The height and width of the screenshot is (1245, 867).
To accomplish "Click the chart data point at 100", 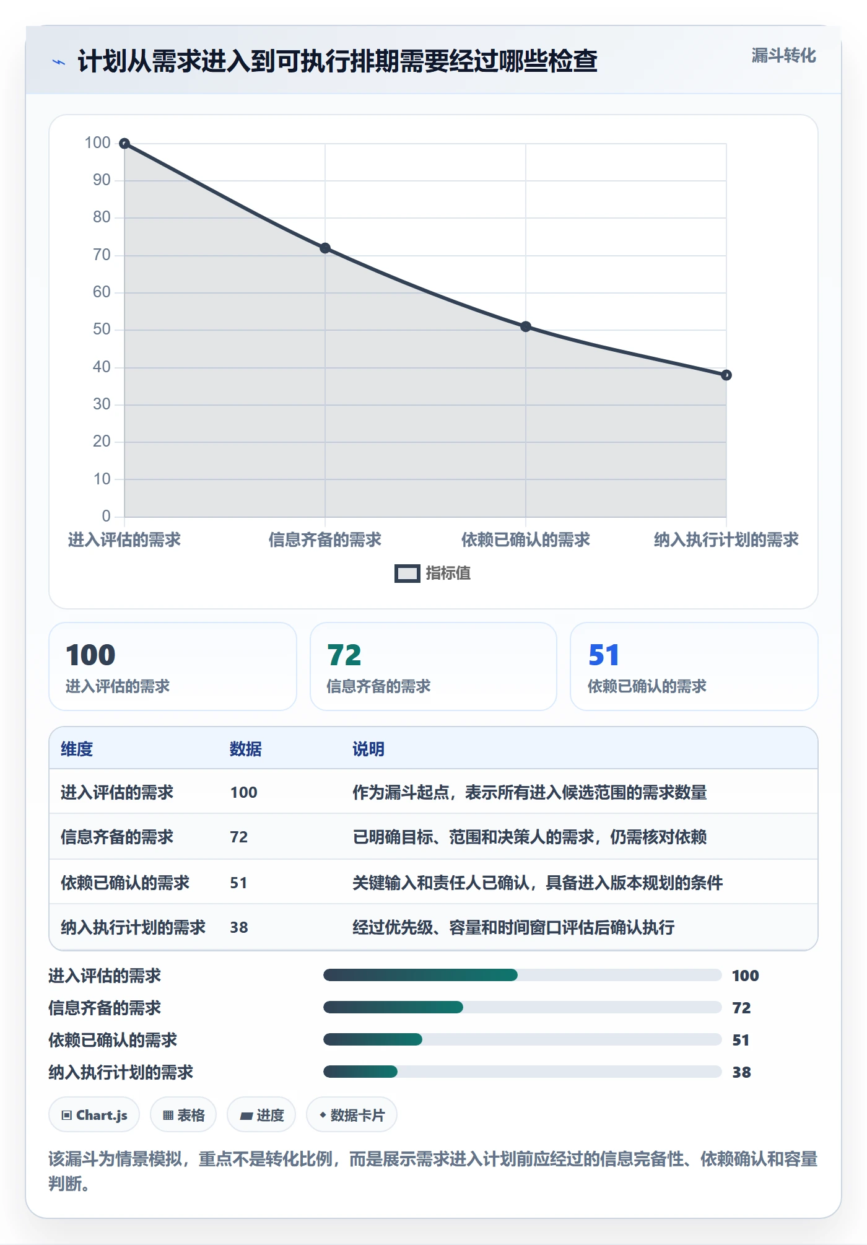I will tap(124, 144).
